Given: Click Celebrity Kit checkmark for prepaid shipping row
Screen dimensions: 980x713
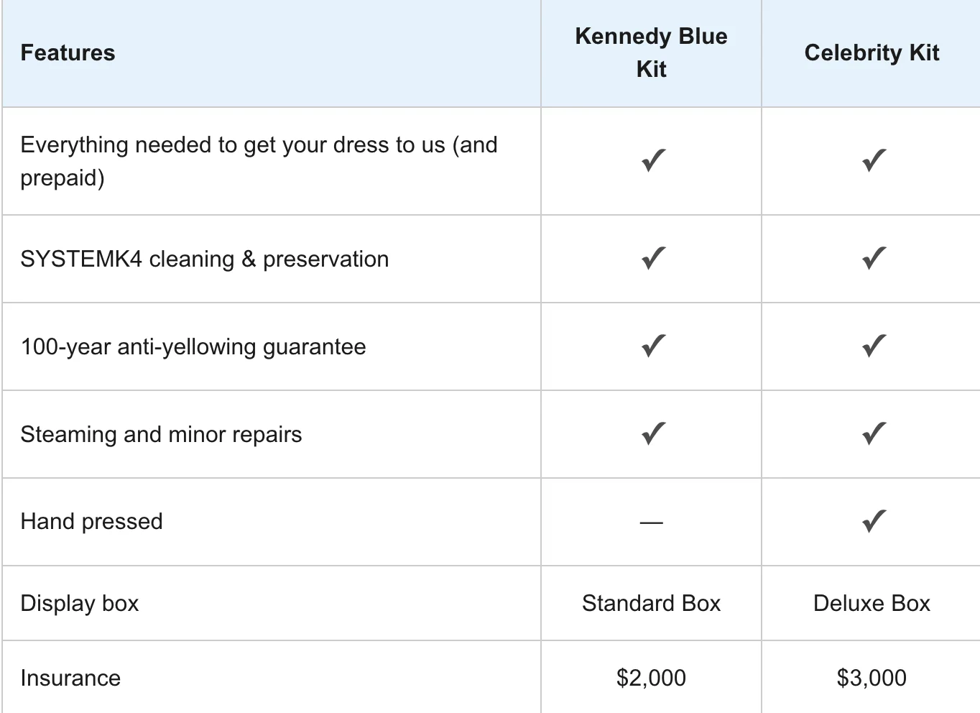Looking at the screenshot, I should tap(873, 160).
